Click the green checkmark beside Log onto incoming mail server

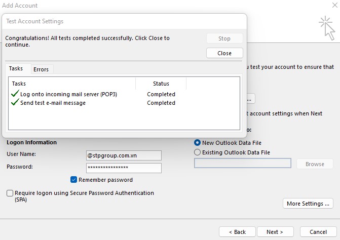click(15, 94)
